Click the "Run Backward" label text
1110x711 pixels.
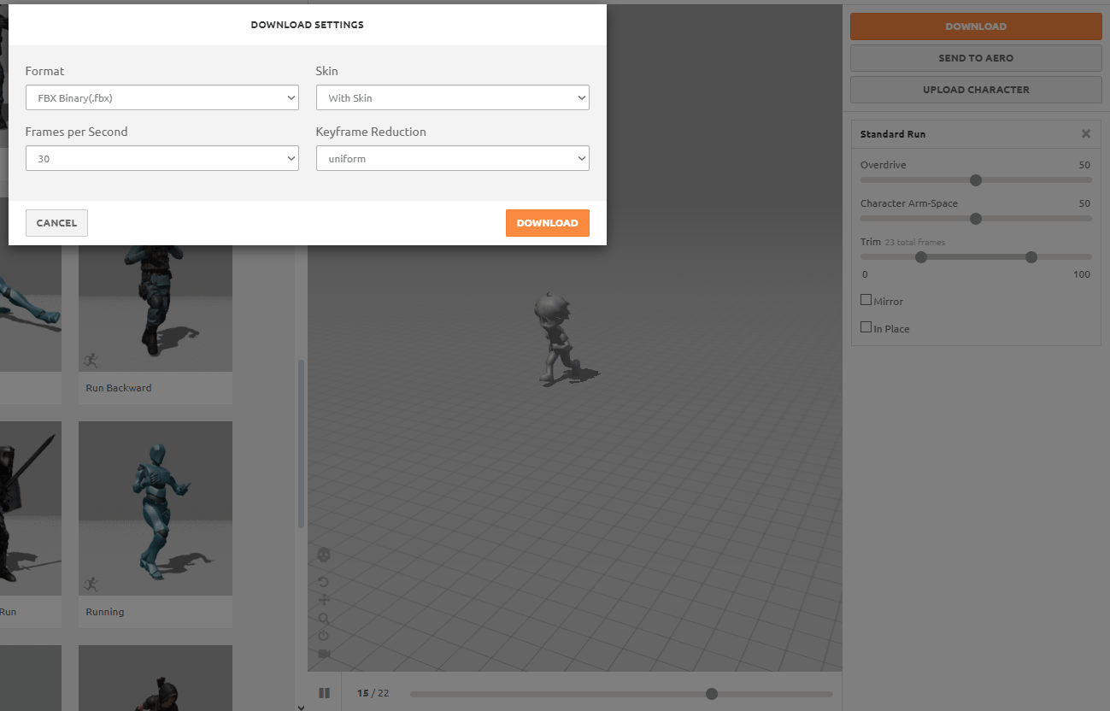point(119,388)
